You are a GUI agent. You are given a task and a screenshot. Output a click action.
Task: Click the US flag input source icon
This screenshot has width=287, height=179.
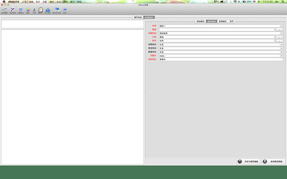click(254, 1)
